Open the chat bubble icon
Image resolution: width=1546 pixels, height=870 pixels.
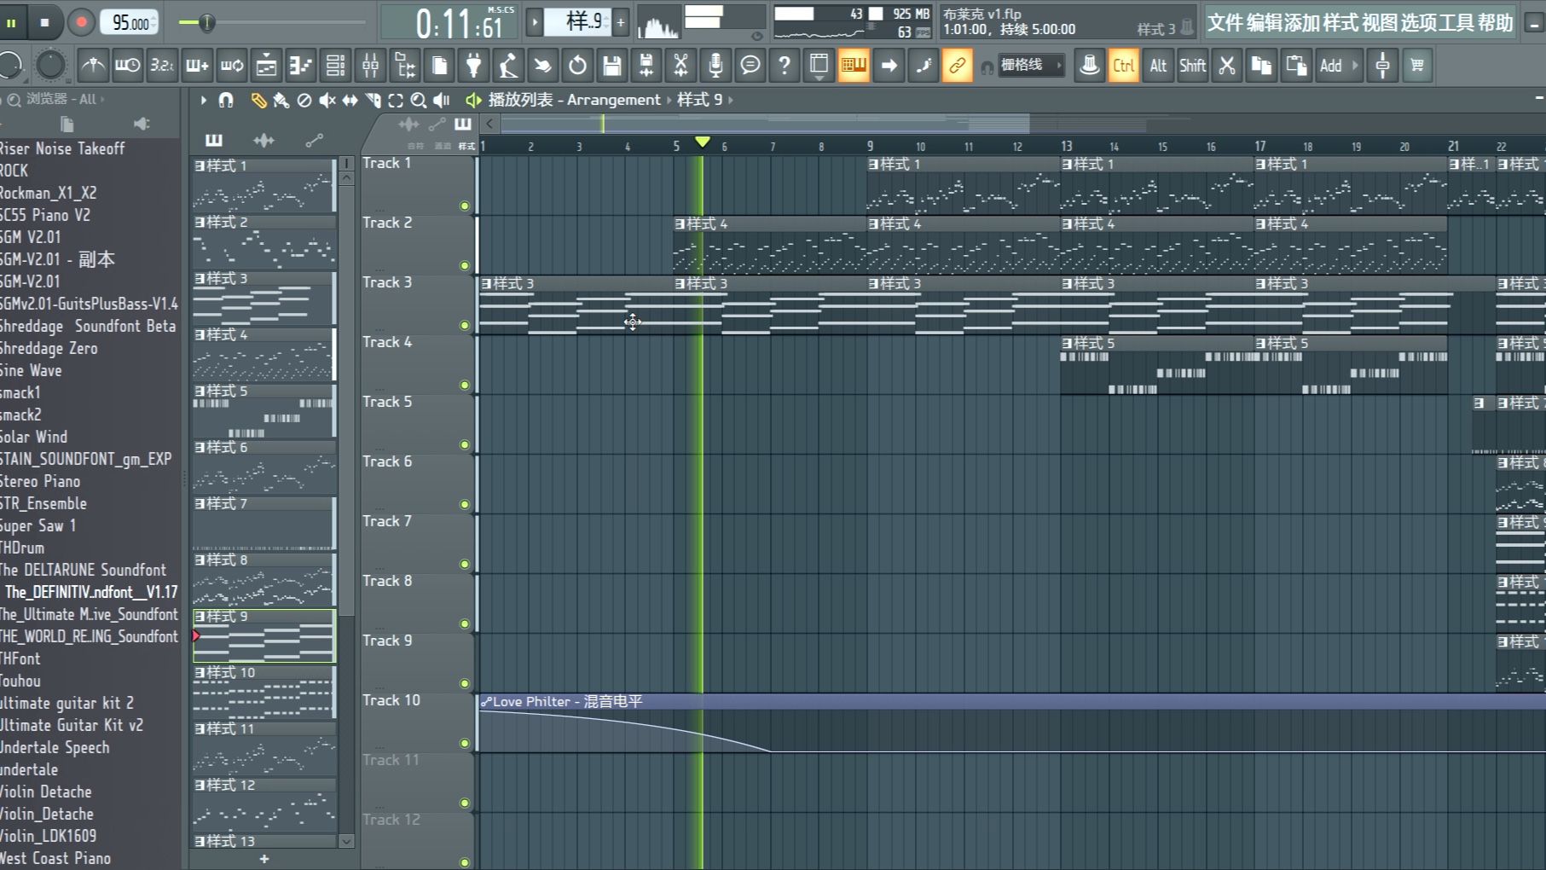tap(750, 66)
